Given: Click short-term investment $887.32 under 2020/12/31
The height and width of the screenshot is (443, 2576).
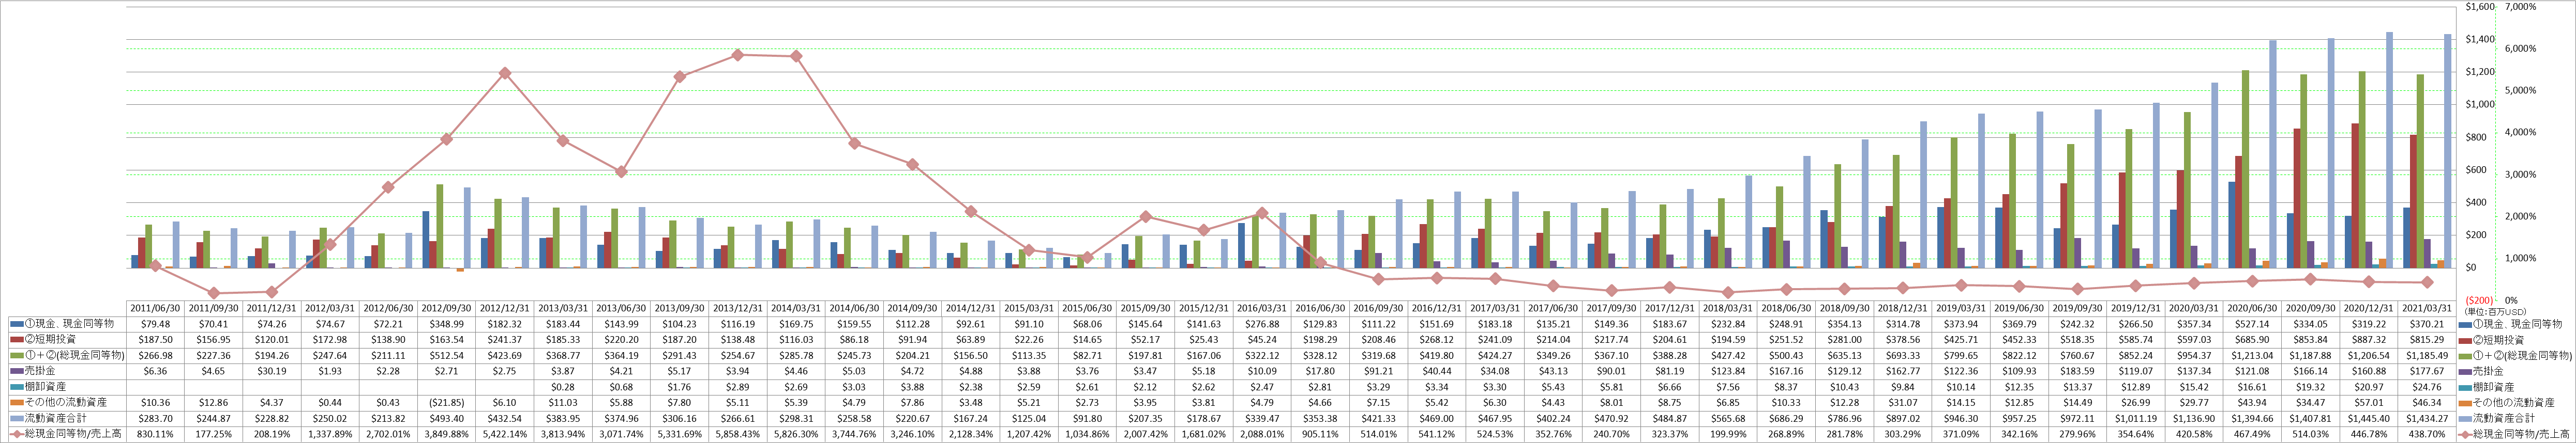Looking at the screenshot, I should tap(2369, 340).
